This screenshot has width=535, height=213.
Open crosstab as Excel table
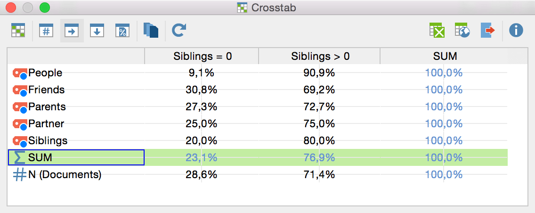[x=437, y=30]
